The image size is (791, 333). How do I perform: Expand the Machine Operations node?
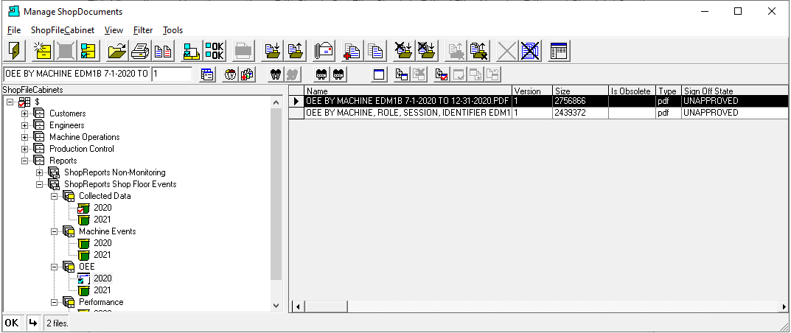coord(25,137)
